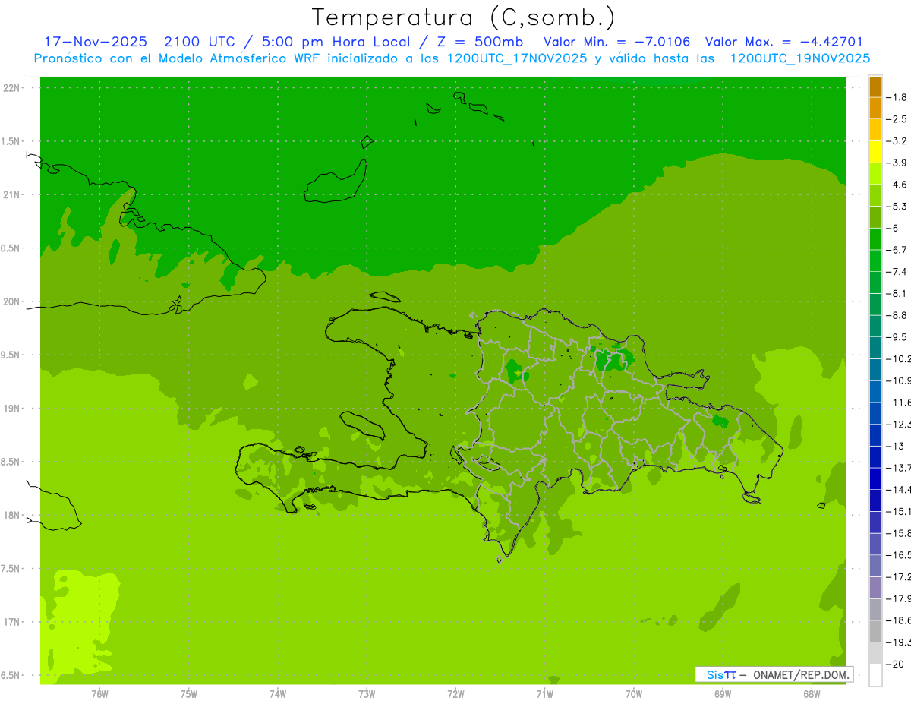This screenshot has height=704, width=911.
Task: Click the '-13' color bar label
Action: (895, 446)
